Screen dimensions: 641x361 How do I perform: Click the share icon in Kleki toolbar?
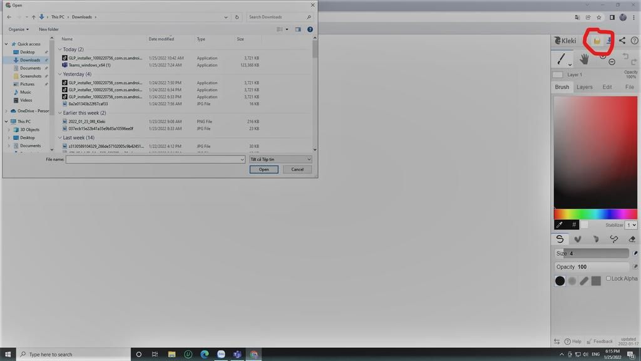click(x=622, y=40)
